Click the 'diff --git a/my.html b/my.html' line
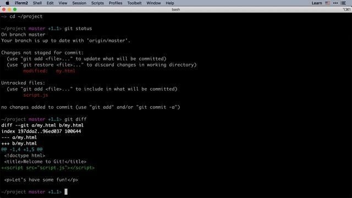 [42, 125]
